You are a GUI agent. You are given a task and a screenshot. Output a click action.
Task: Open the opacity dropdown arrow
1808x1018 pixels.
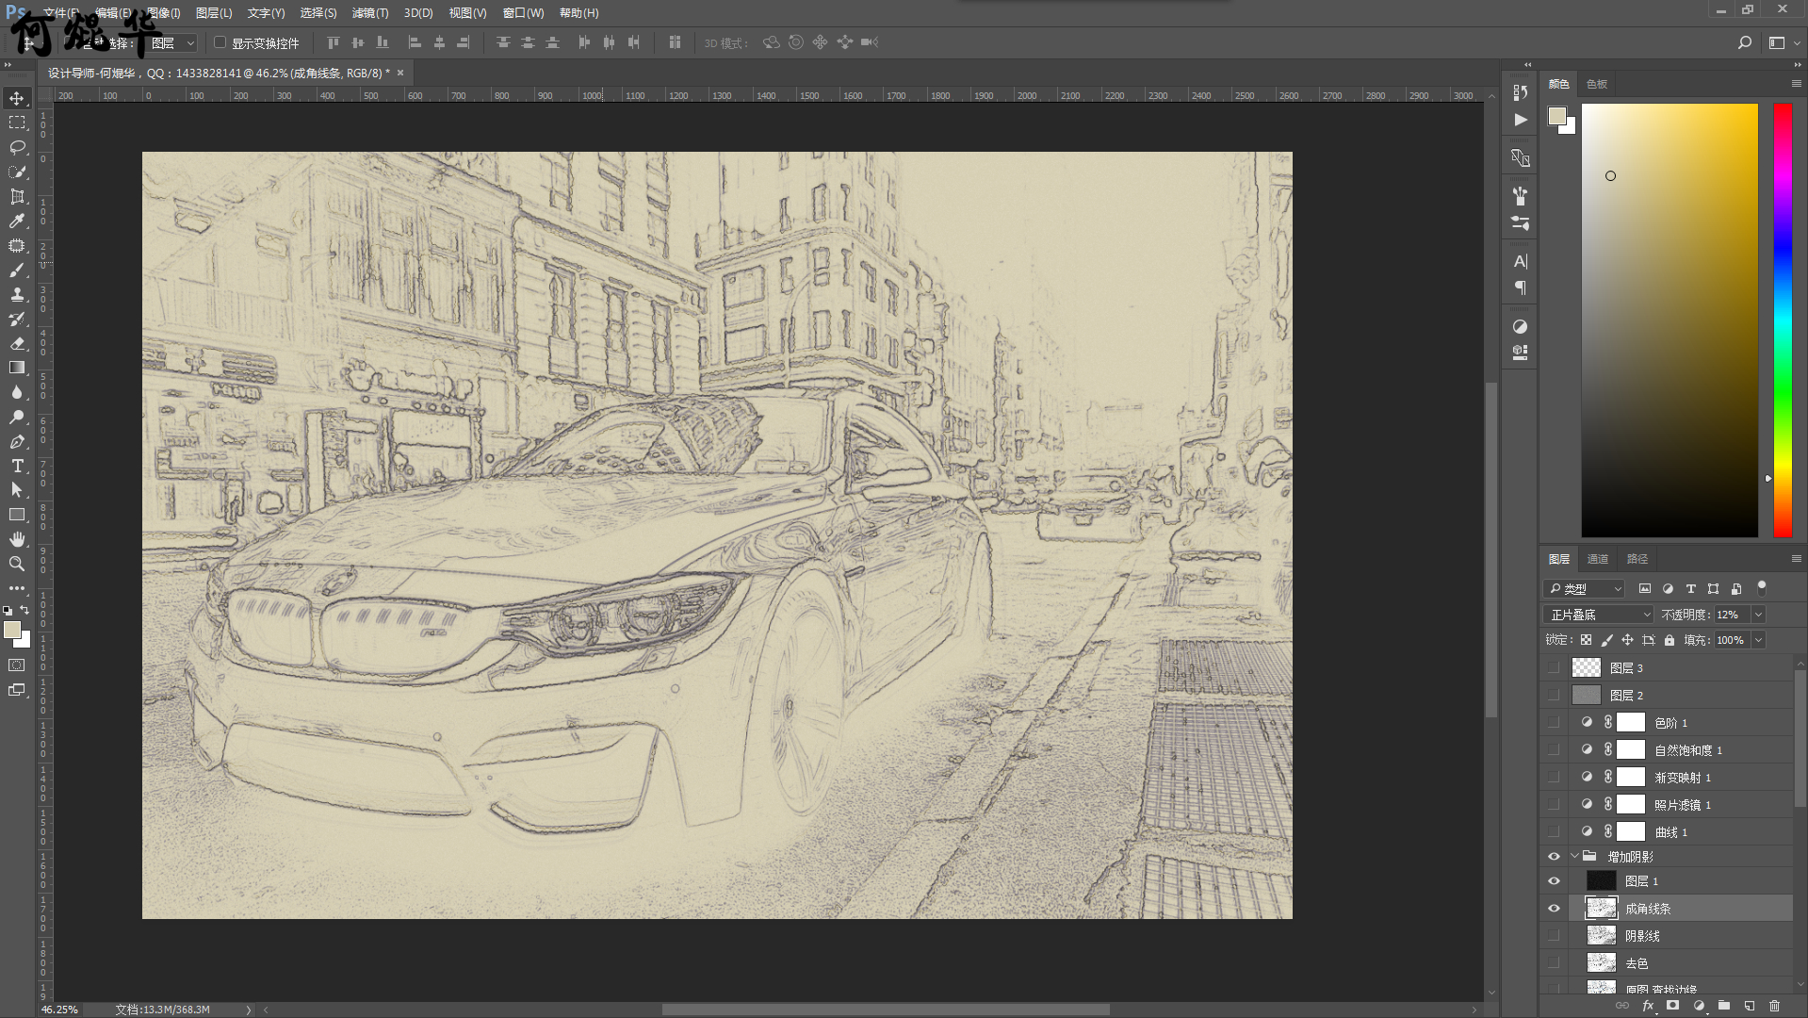[x=1758, y=615]
